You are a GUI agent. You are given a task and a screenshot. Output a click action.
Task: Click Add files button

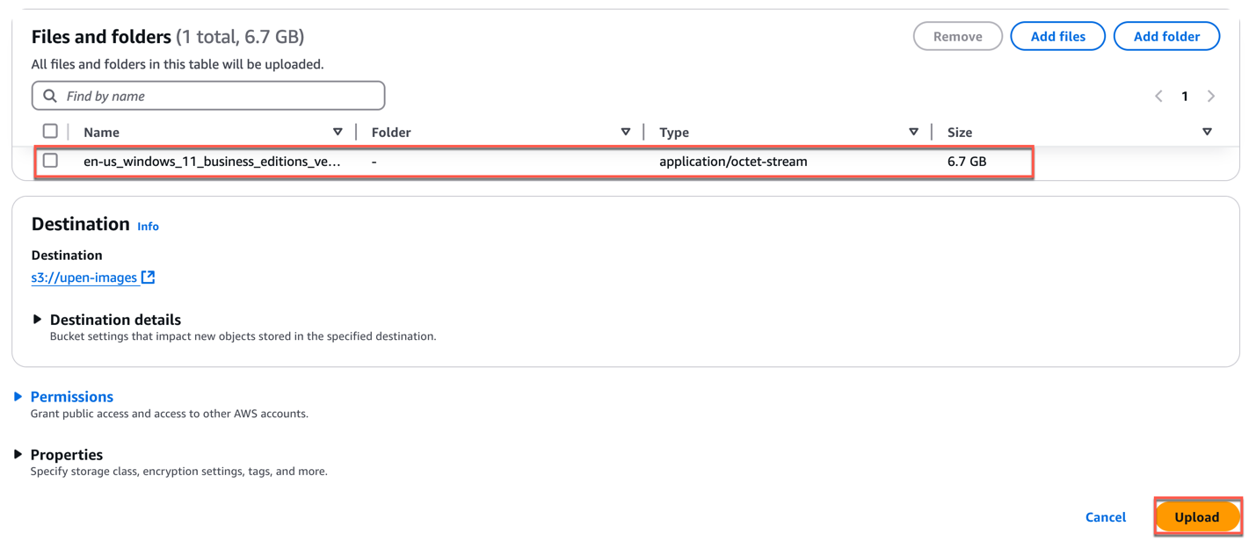point(1057,36)
